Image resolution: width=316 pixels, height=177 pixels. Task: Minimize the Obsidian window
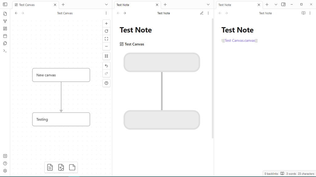click(x=292, y=4)
